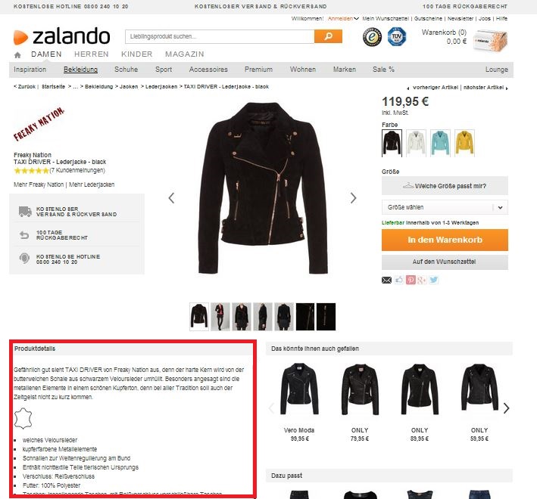
Task: Click the Facebook like thumbs-up icon
Action: [x=398, y=280]
